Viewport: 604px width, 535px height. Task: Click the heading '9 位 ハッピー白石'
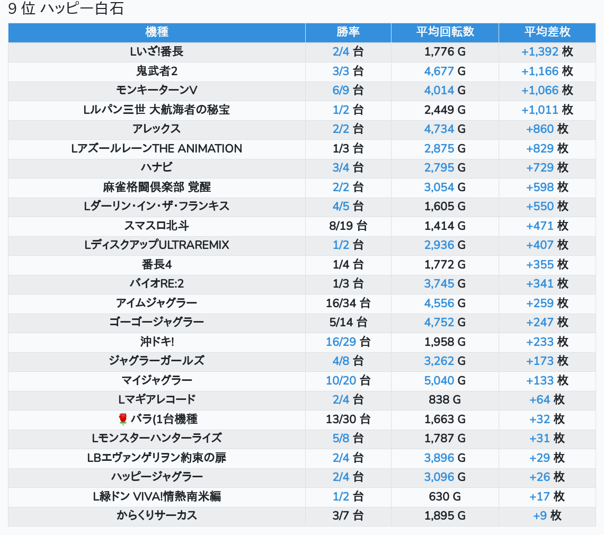click(x=66, y=8)
